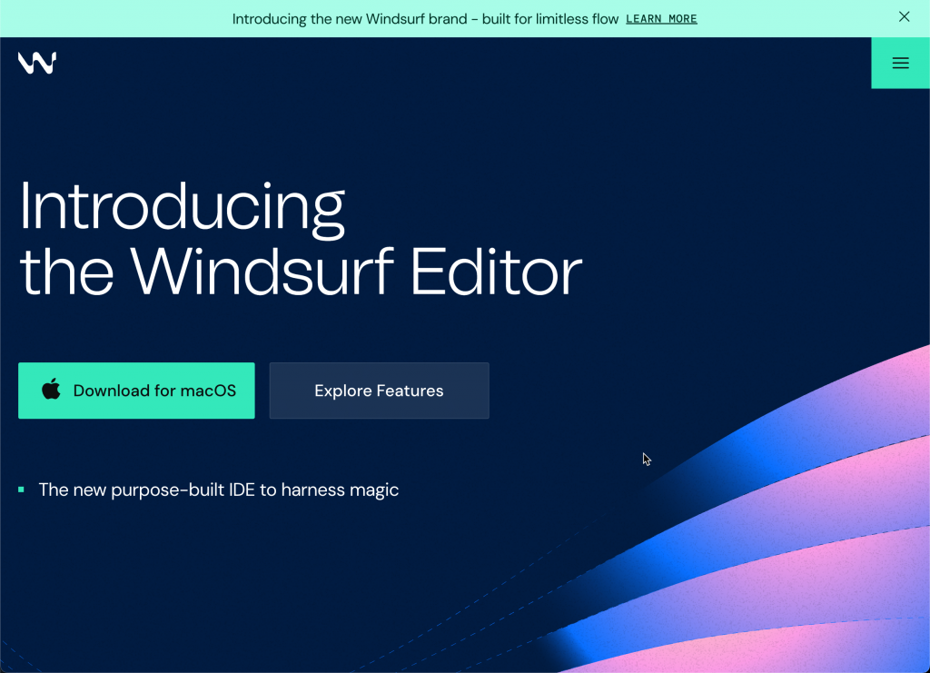Click the Apple logo icon in download button
930x673 pixels.
(52, 391)
